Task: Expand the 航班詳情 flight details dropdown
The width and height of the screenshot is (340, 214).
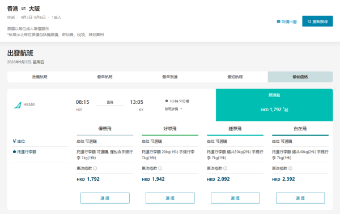Action: 173,109
